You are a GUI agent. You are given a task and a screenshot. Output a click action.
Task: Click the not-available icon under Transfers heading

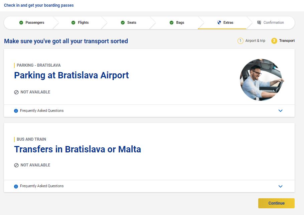[x=16, y=165]
